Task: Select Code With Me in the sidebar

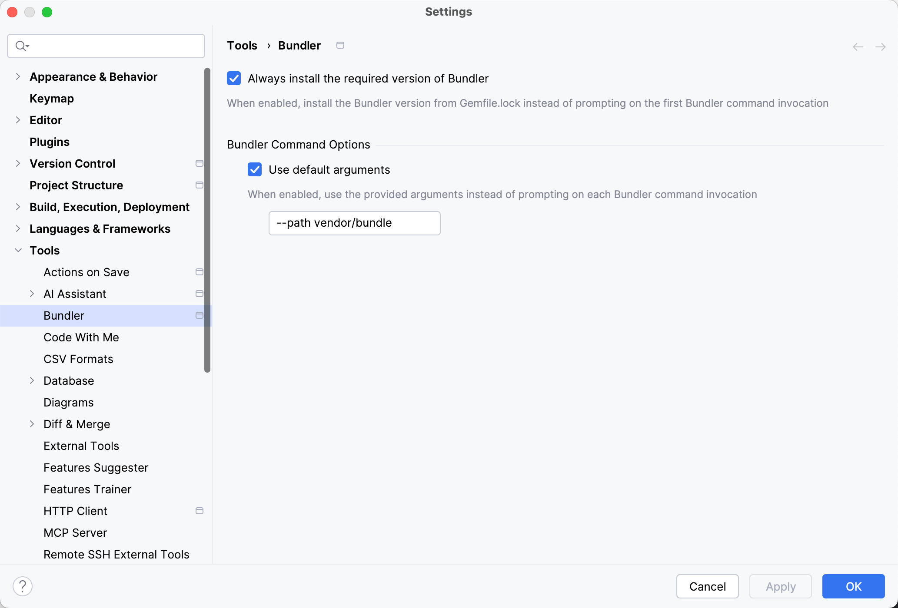Action: click(x=81, y=337)
